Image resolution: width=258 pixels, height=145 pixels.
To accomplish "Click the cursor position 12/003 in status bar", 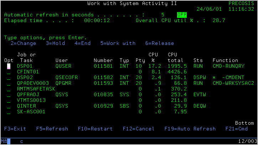I will [x=248, y=141].
